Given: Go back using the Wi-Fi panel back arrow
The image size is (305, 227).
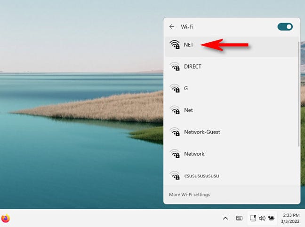Looking at the screenshot, I should tap(171, 27).
